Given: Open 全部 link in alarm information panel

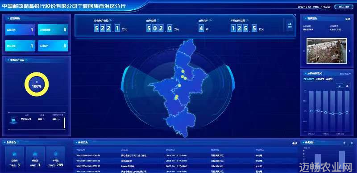Looking at the screenshot, I should tap(295, 143).
